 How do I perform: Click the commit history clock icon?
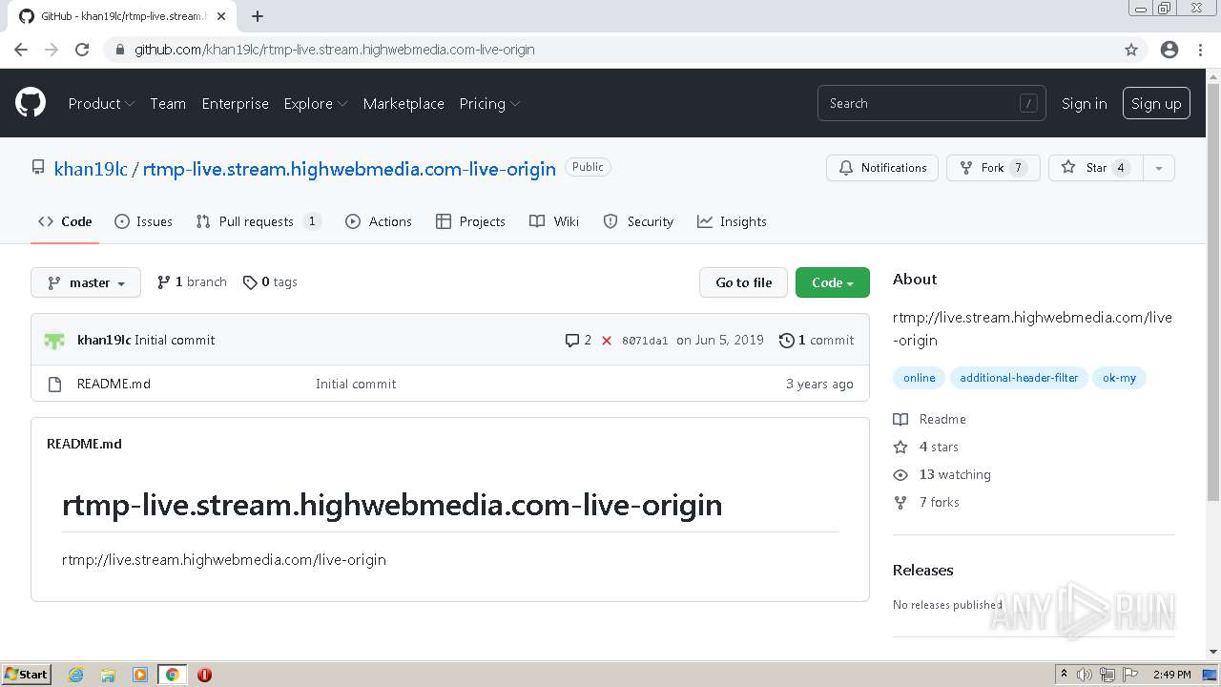(x=786, y=340)
